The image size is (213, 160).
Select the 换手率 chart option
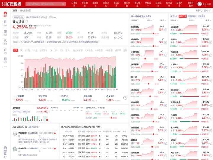(x=118, y=50)
